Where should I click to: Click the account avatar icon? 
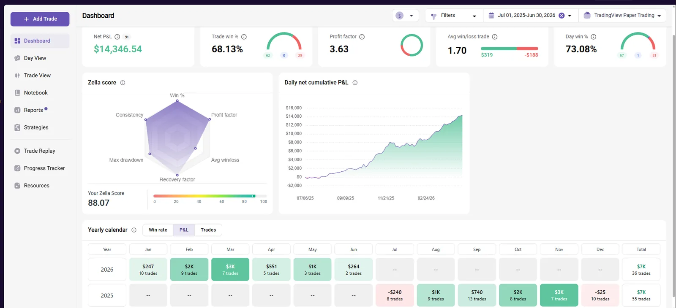[x=587, y=16]
